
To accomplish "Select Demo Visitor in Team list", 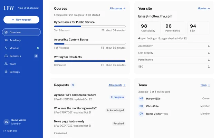I will 174,114.
